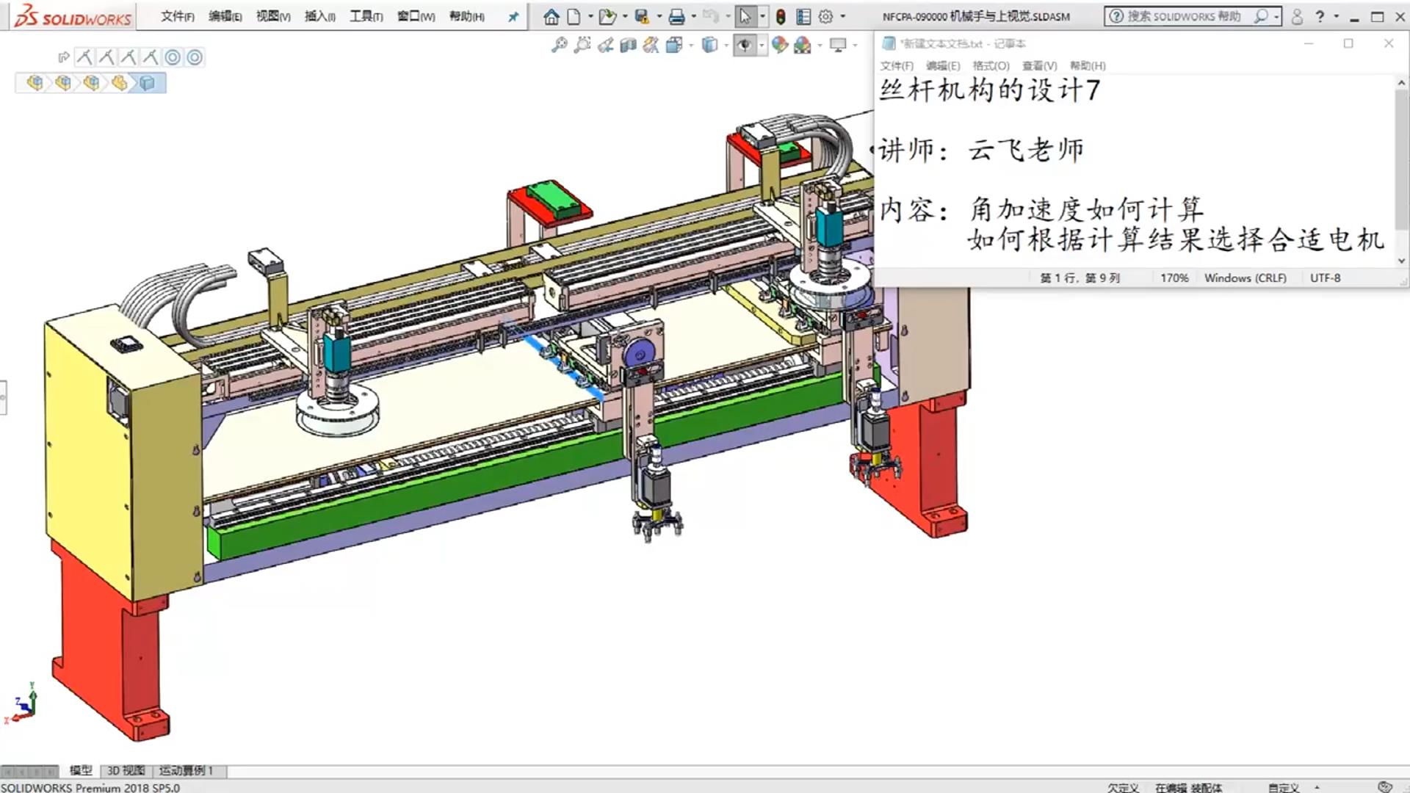Image resolution: width=1410 pixels, height=793 pixels.
Task: Select the first concentric mate ring icon
Action: click(173, 57)
